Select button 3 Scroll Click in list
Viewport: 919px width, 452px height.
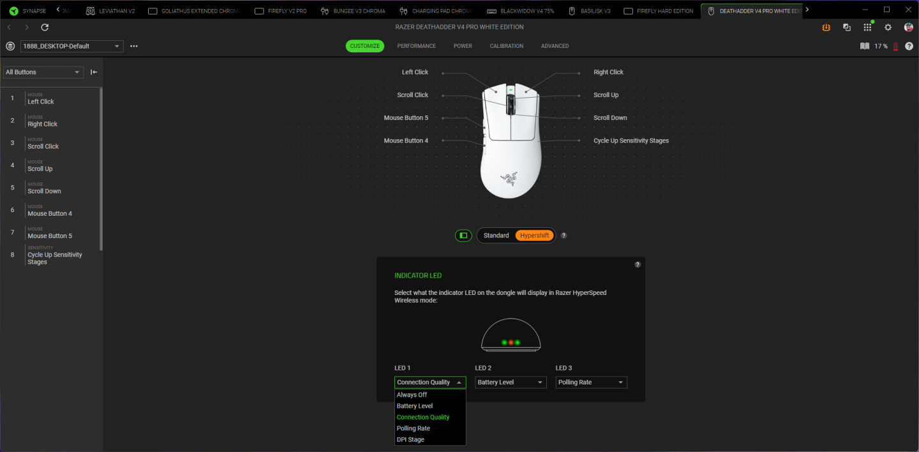pos(50,143)
